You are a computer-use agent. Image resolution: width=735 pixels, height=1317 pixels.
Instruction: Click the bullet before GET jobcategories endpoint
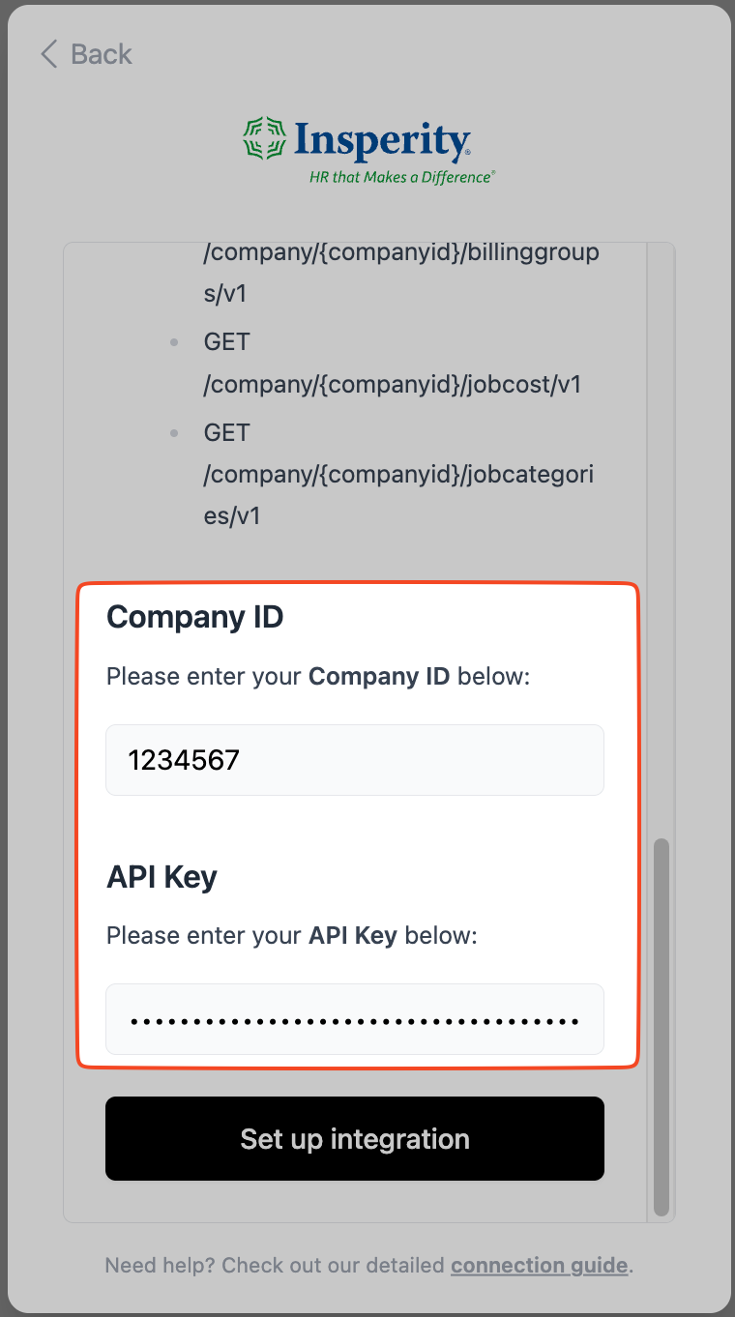(x=174, y=433)
